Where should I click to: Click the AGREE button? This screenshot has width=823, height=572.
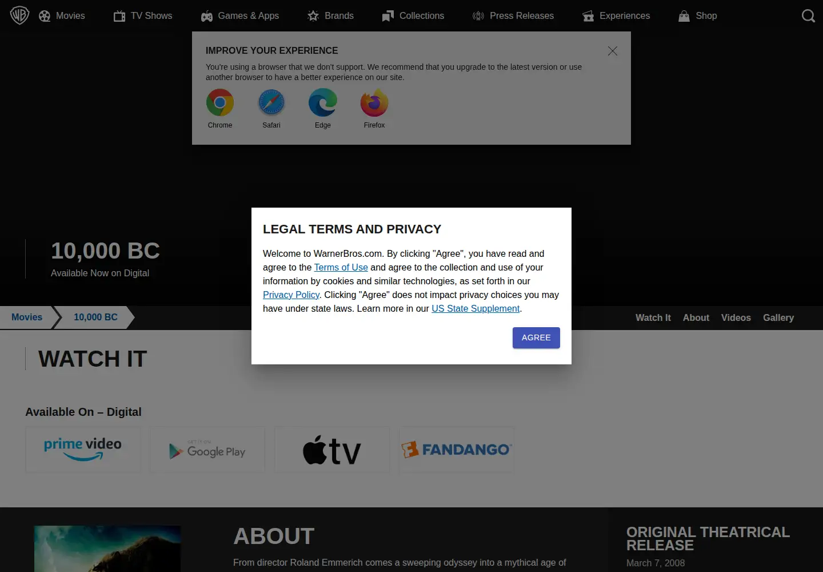(536, 337)
